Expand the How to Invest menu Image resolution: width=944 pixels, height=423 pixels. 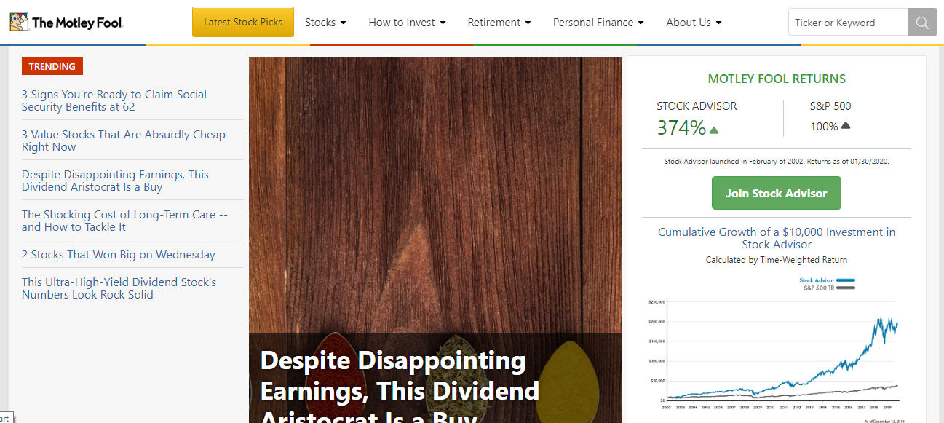407,22
